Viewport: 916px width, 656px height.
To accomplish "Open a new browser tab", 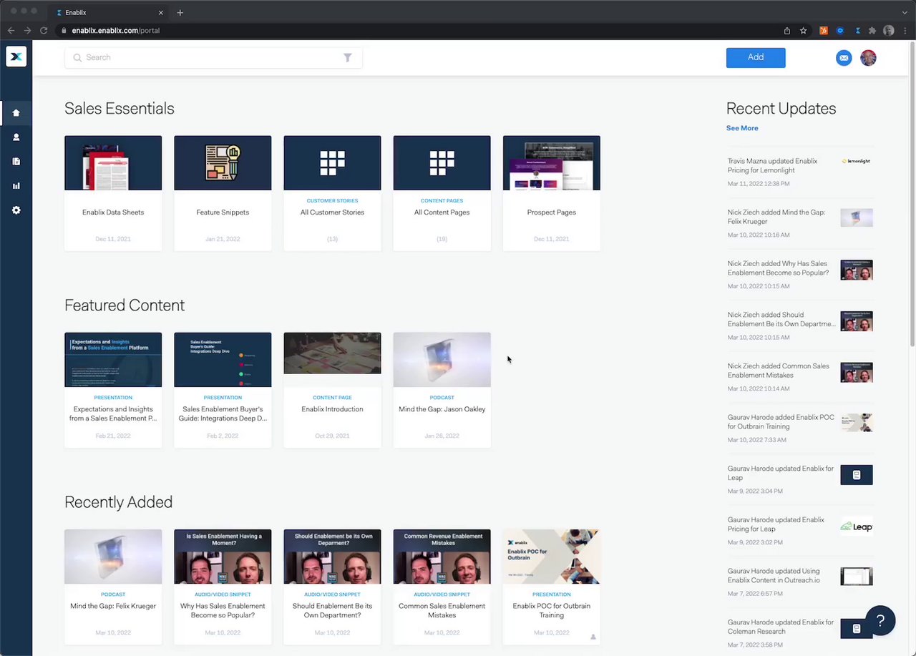I will 180,12.
